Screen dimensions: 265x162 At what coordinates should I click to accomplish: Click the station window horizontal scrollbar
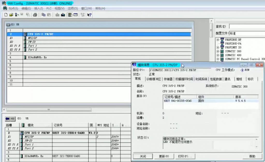49,110
